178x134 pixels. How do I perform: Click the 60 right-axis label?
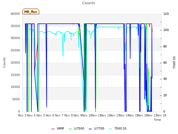(165, 63)
